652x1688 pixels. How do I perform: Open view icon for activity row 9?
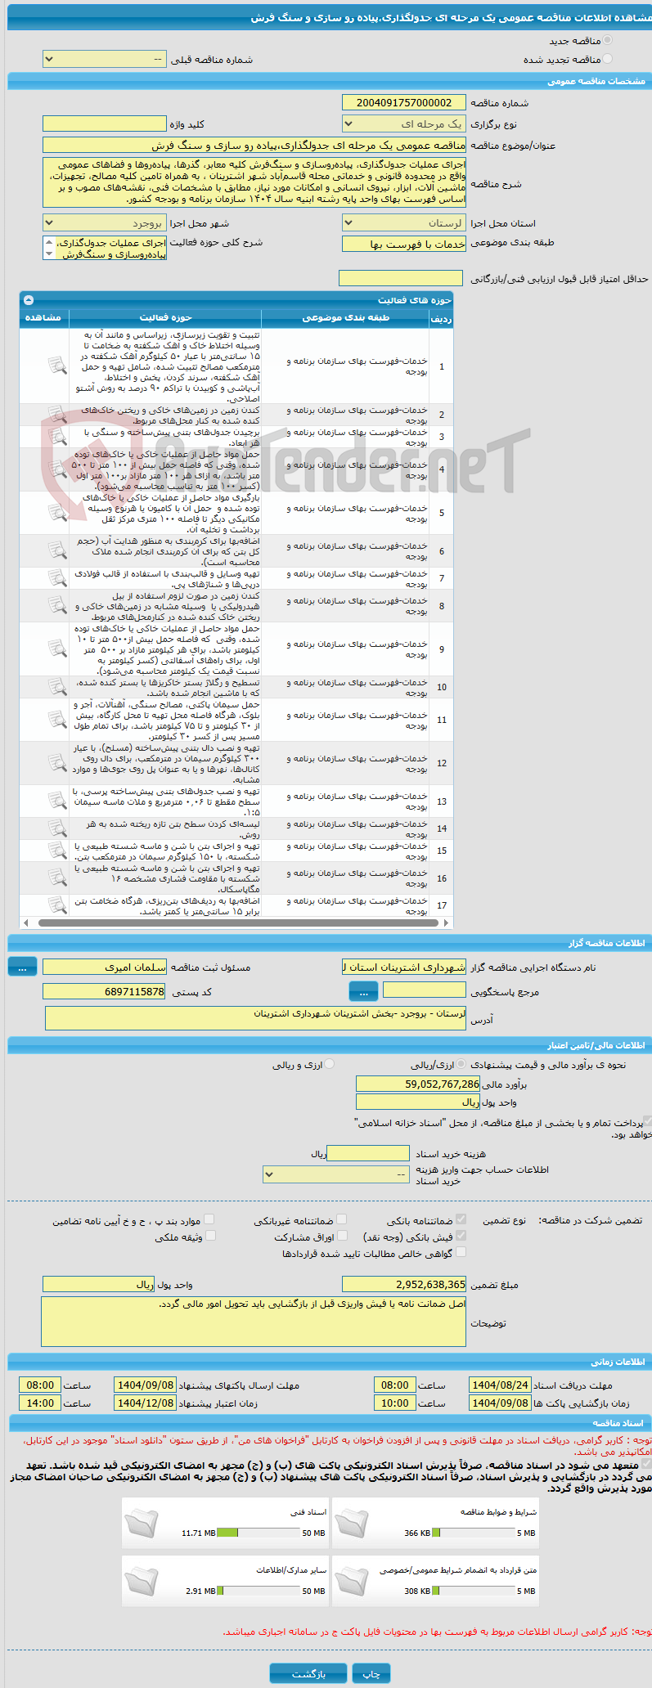pyautogui.click(x=56, y=649)
